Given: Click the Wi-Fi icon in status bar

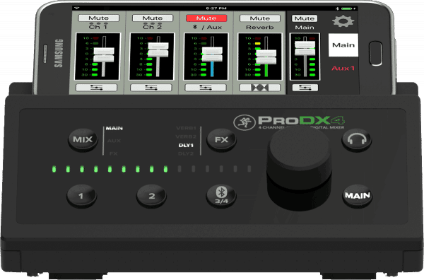Looking at the screenshot, I should click(x=77, y=8).
